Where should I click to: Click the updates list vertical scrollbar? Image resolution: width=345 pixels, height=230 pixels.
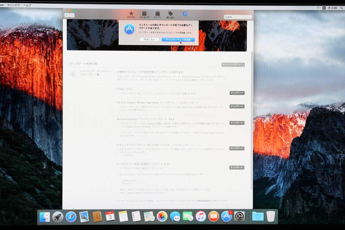pos(251,121)
